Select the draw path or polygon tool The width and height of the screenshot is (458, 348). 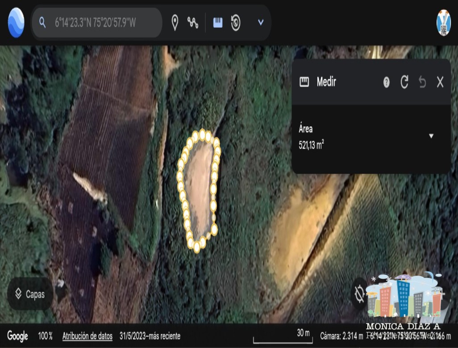pos(193,23)
